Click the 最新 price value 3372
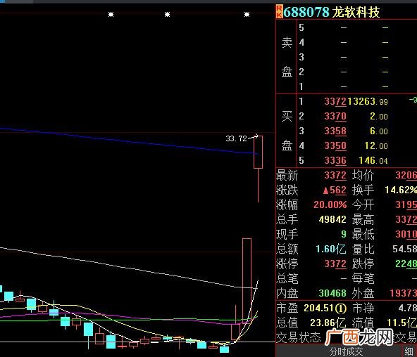 pos(335,175)
